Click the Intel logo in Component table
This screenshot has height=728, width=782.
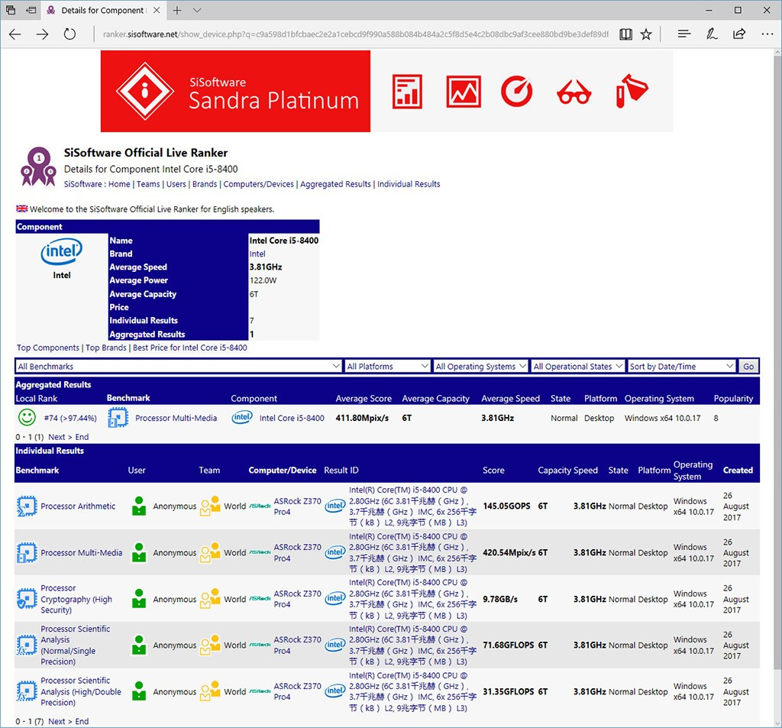(62, 251)
